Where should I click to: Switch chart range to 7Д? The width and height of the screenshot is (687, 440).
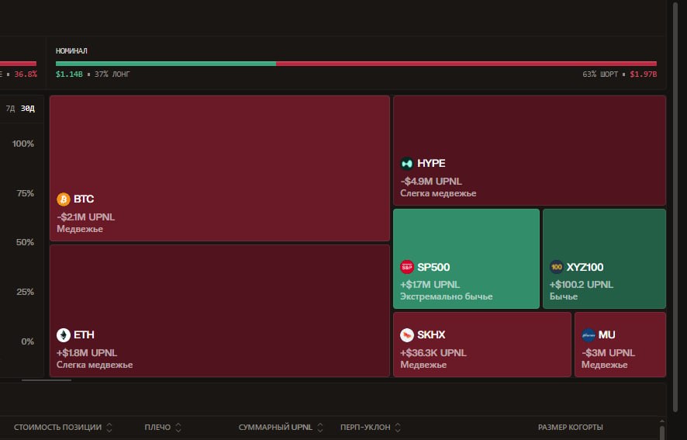click(10, 109)
